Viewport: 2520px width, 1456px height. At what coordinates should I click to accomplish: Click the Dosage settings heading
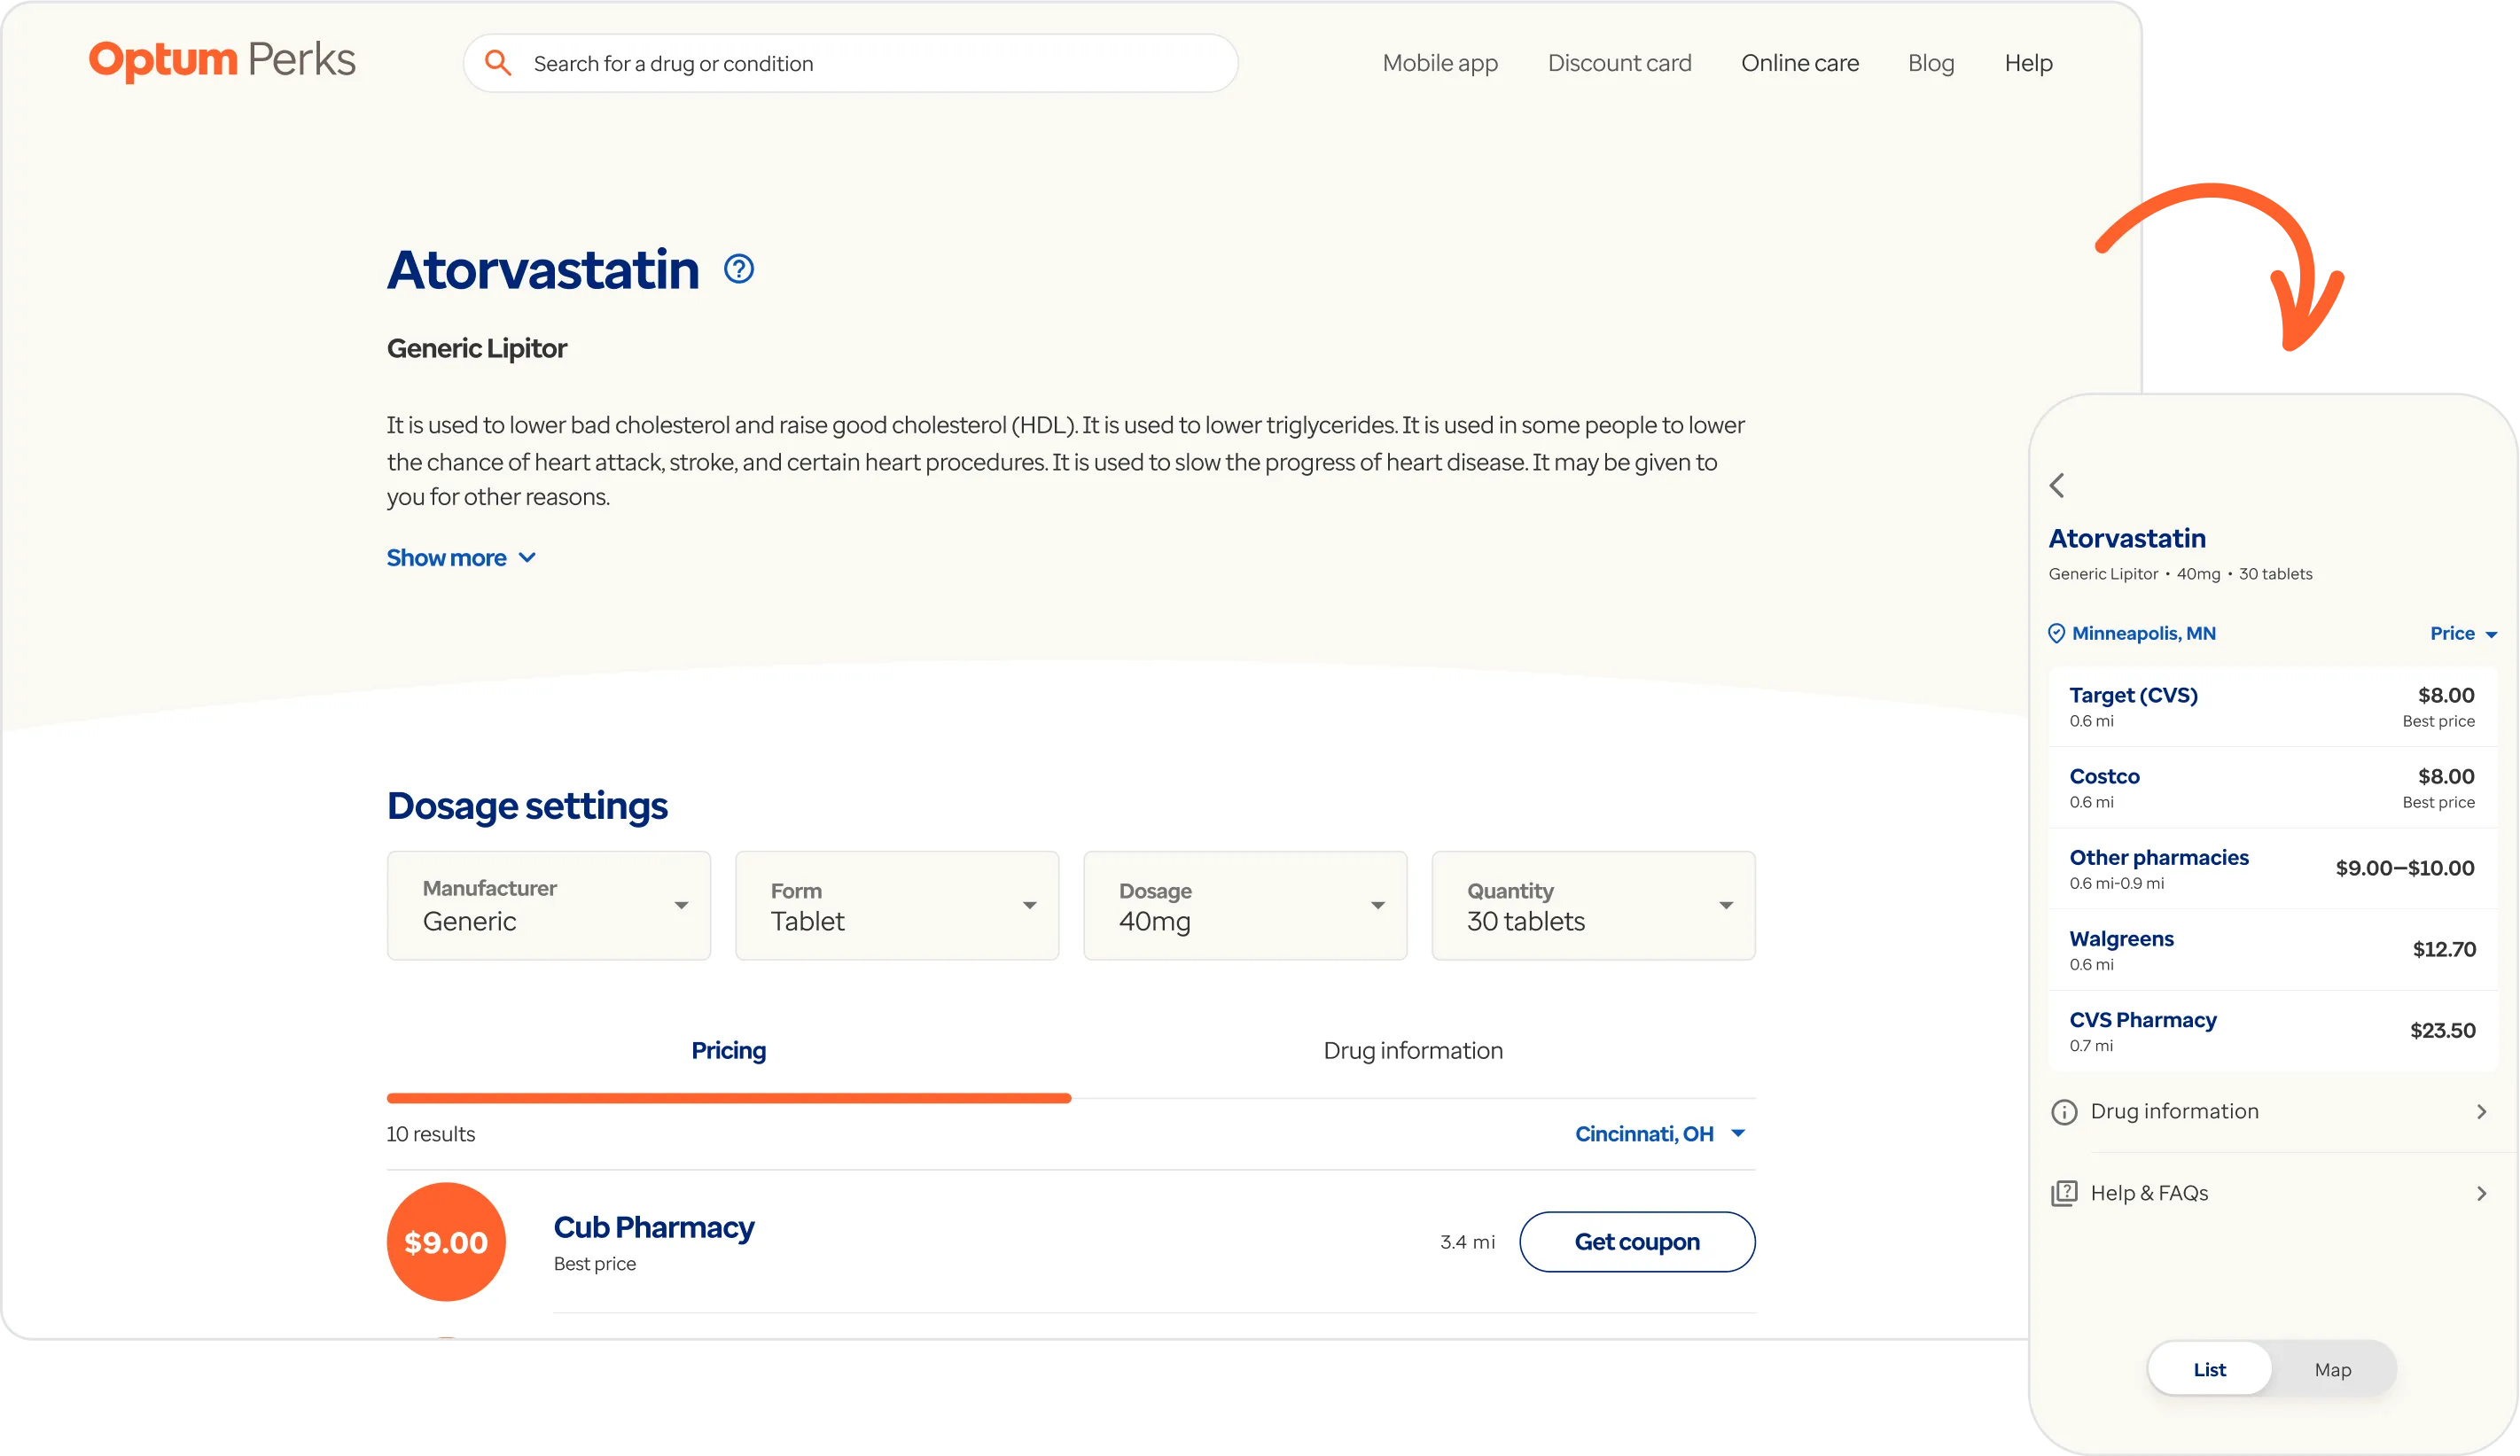[527, 806]
